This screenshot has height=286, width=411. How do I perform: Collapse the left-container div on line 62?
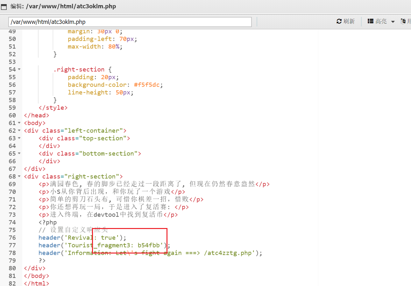[x=19, y=131]
